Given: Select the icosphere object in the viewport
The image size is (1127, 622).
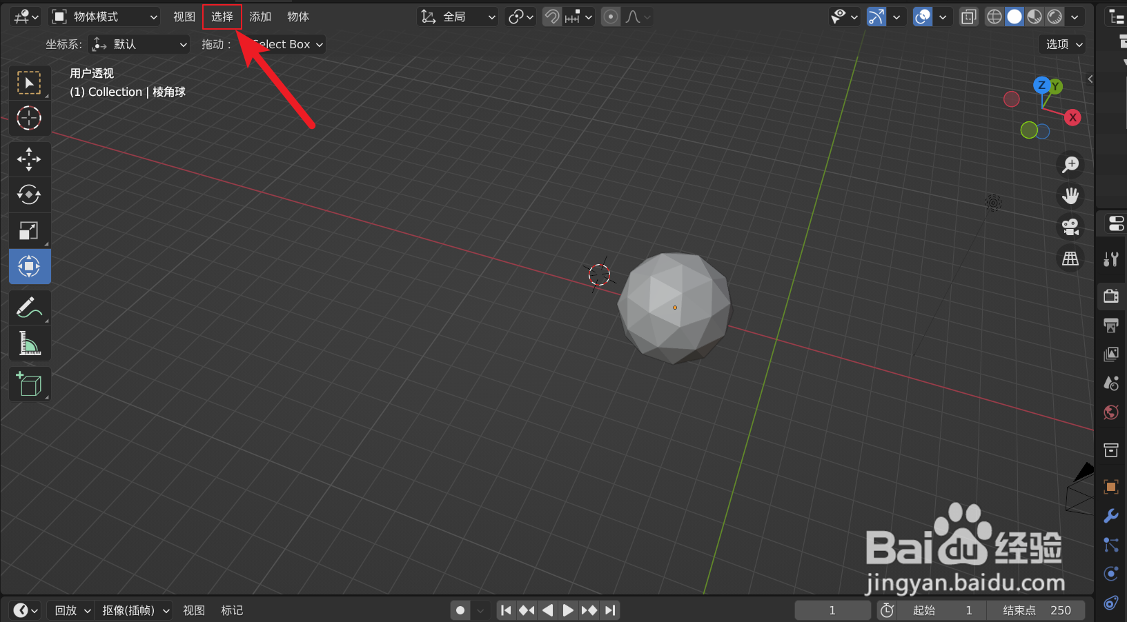Looking at the screenshot, I should 674,308.
